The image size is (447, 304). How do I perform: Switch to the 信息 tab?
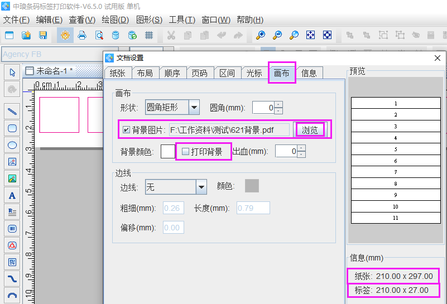(x=309, y=73)
